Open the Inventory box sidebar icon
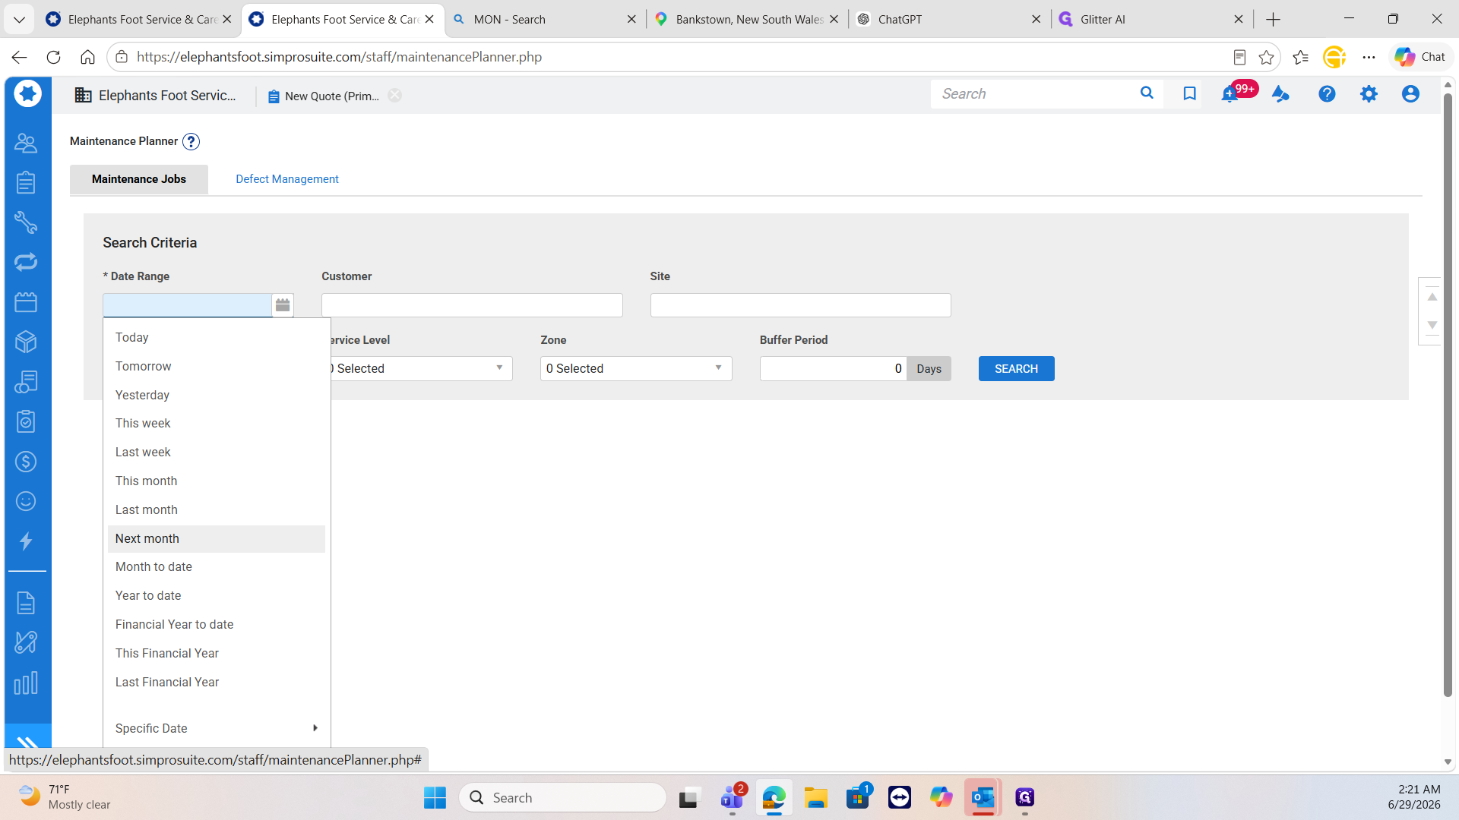1459x820 pixels. [26, 342]
